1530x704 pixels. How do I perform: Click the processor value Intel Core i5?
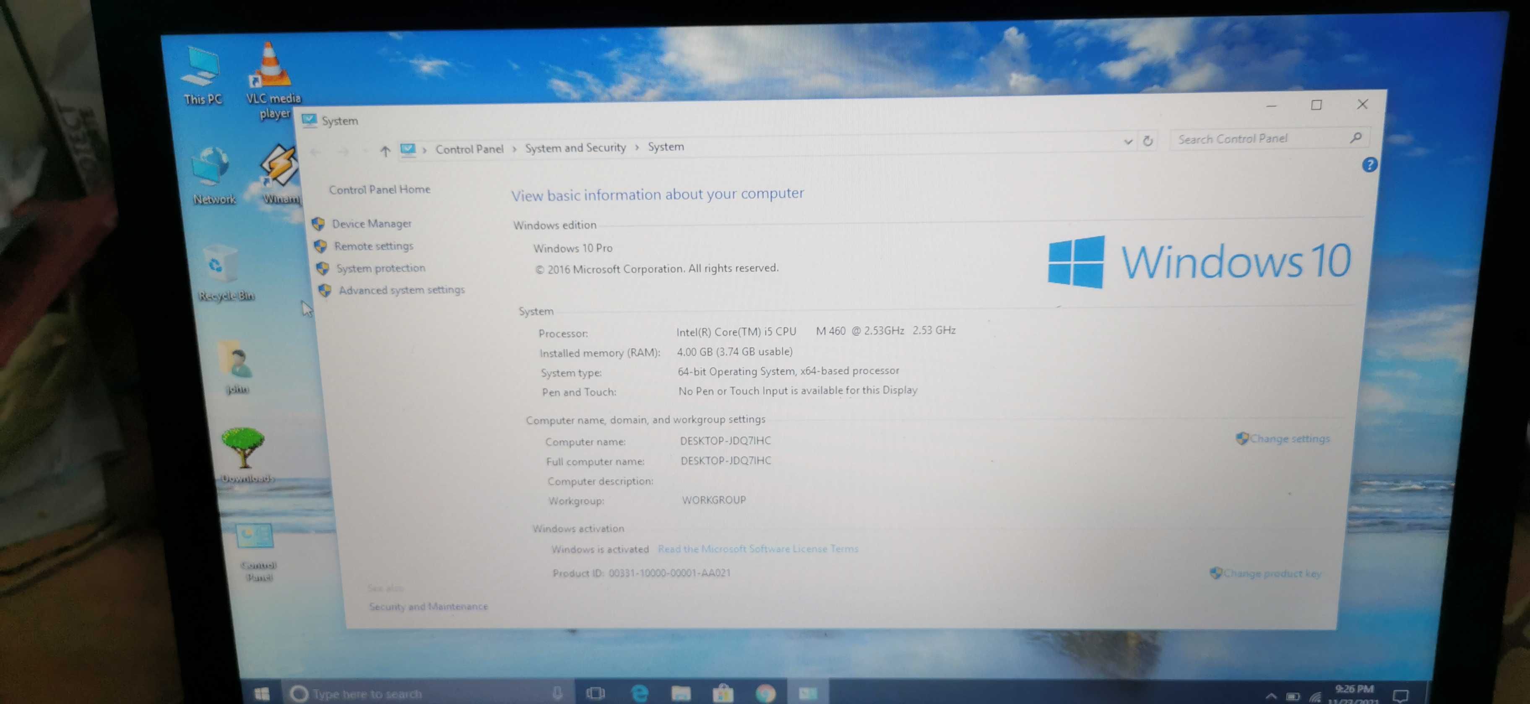click(815, 331)
